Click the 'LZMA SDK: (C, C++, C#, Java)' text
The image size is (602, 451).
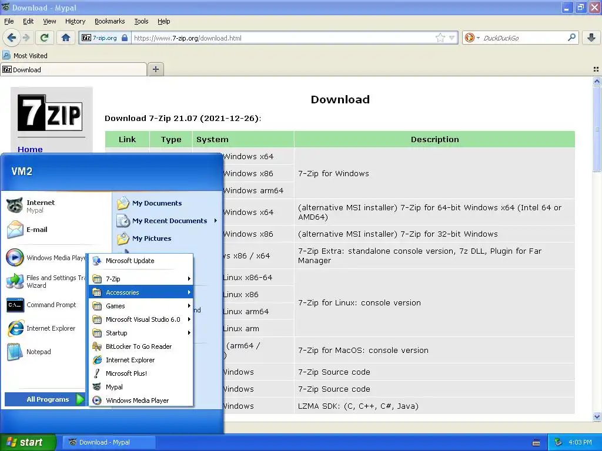tap(358, 406)
